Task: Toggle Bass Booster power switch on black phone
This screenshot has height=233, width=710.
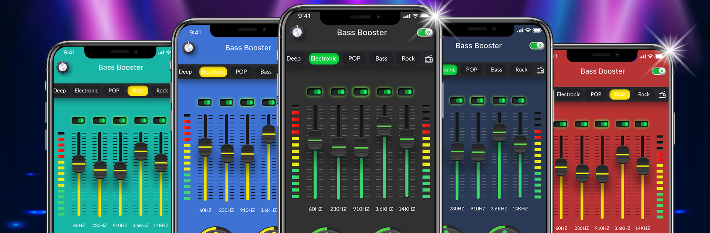Action: click(x=425, y=33)
